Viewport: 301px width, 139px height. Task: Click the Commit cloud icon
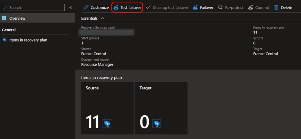(250, 8)
